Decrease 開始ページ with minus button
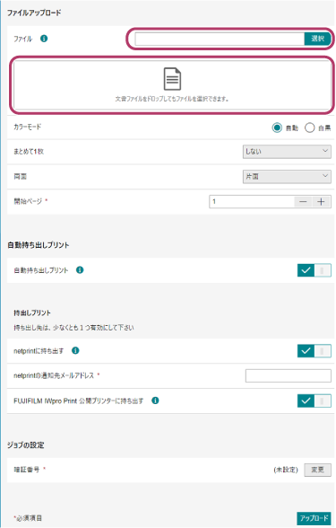Screen dimensions: 336x528 (x=303, y=202)
